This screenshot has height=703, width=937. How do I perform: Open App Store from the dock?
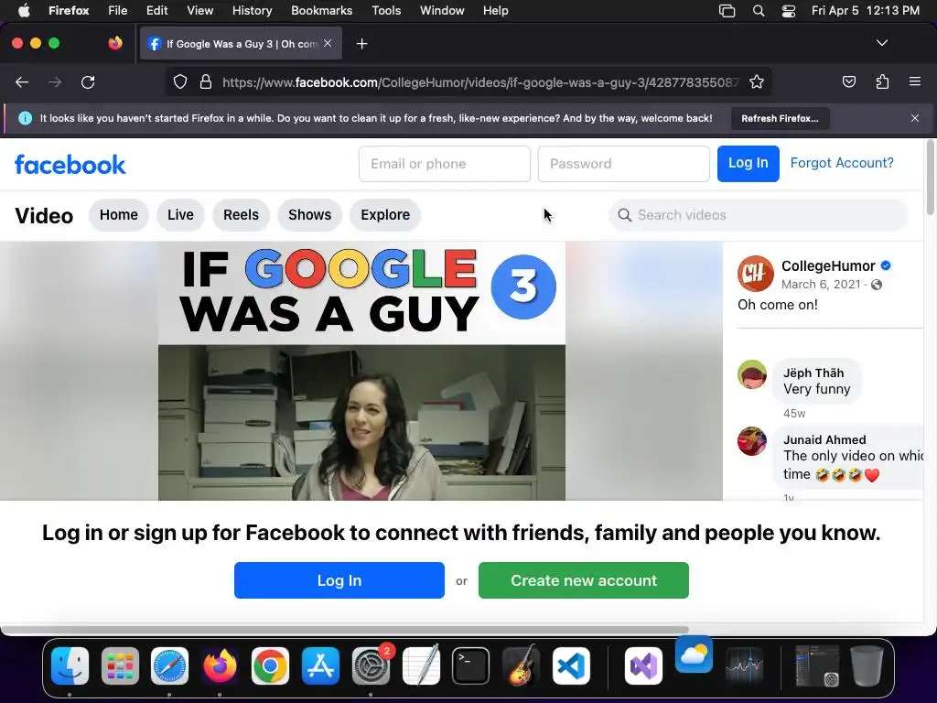pyautogui.click(x=320, y=666)
